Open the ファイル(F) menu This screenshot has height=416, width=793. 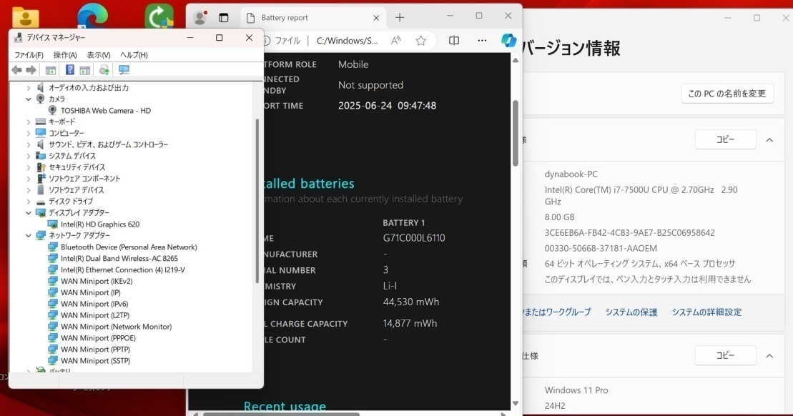pyautogui.click(x=29, y=55)
